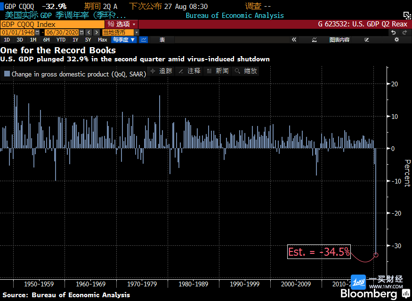Open the chart studies icon
The image size is (412, 301).
[x=314, y=40]
